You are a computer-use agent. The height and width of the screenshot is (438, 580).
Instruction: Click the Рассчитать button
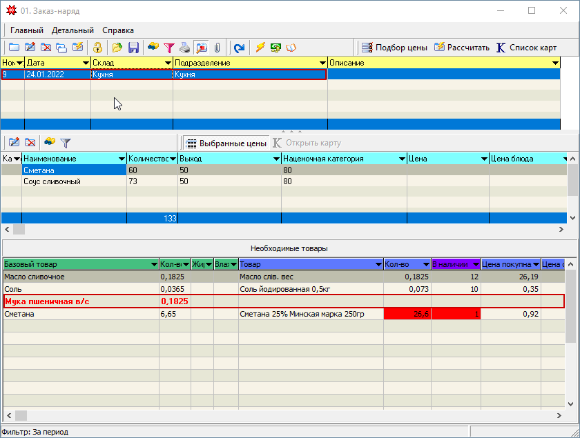(461, 48)
